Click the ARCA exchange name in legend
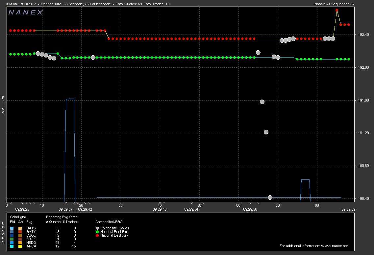The height and width of the screenshot is (255, 374). [31, 246]
